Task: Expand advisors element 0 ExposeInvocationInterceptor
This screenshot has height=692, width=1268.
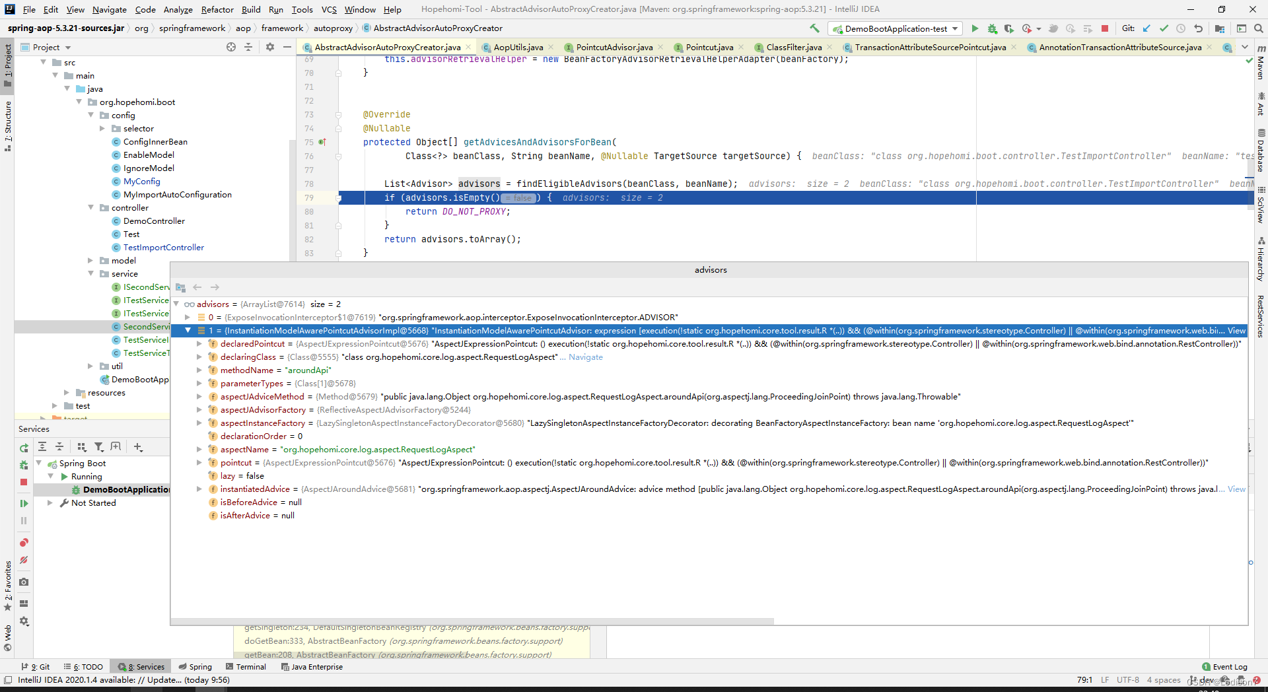Action: [188, 317]
